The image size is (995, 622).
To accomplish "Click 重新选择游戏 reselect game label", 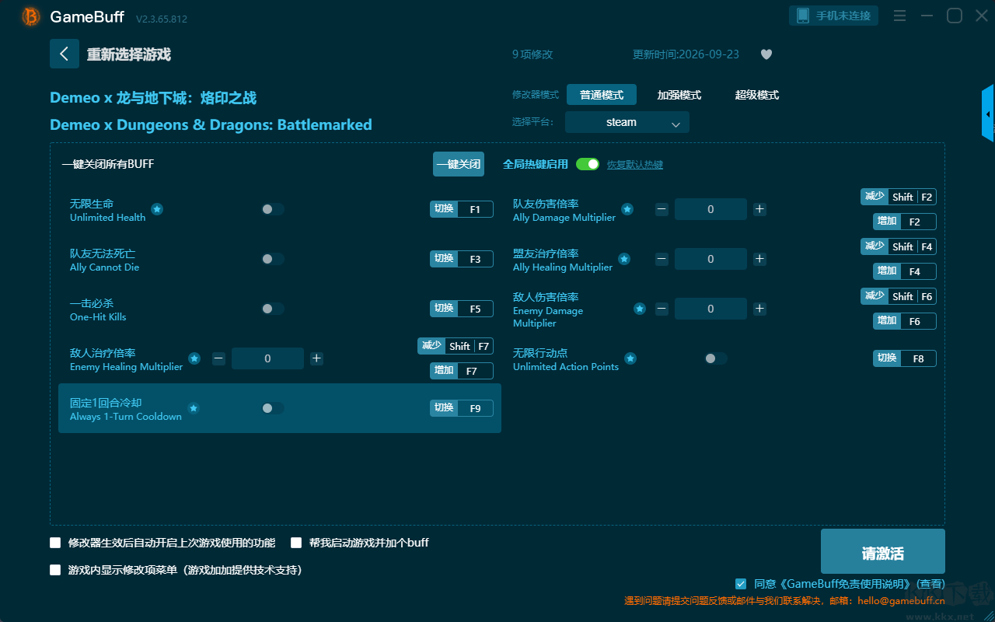I will [x=129, y=54].
